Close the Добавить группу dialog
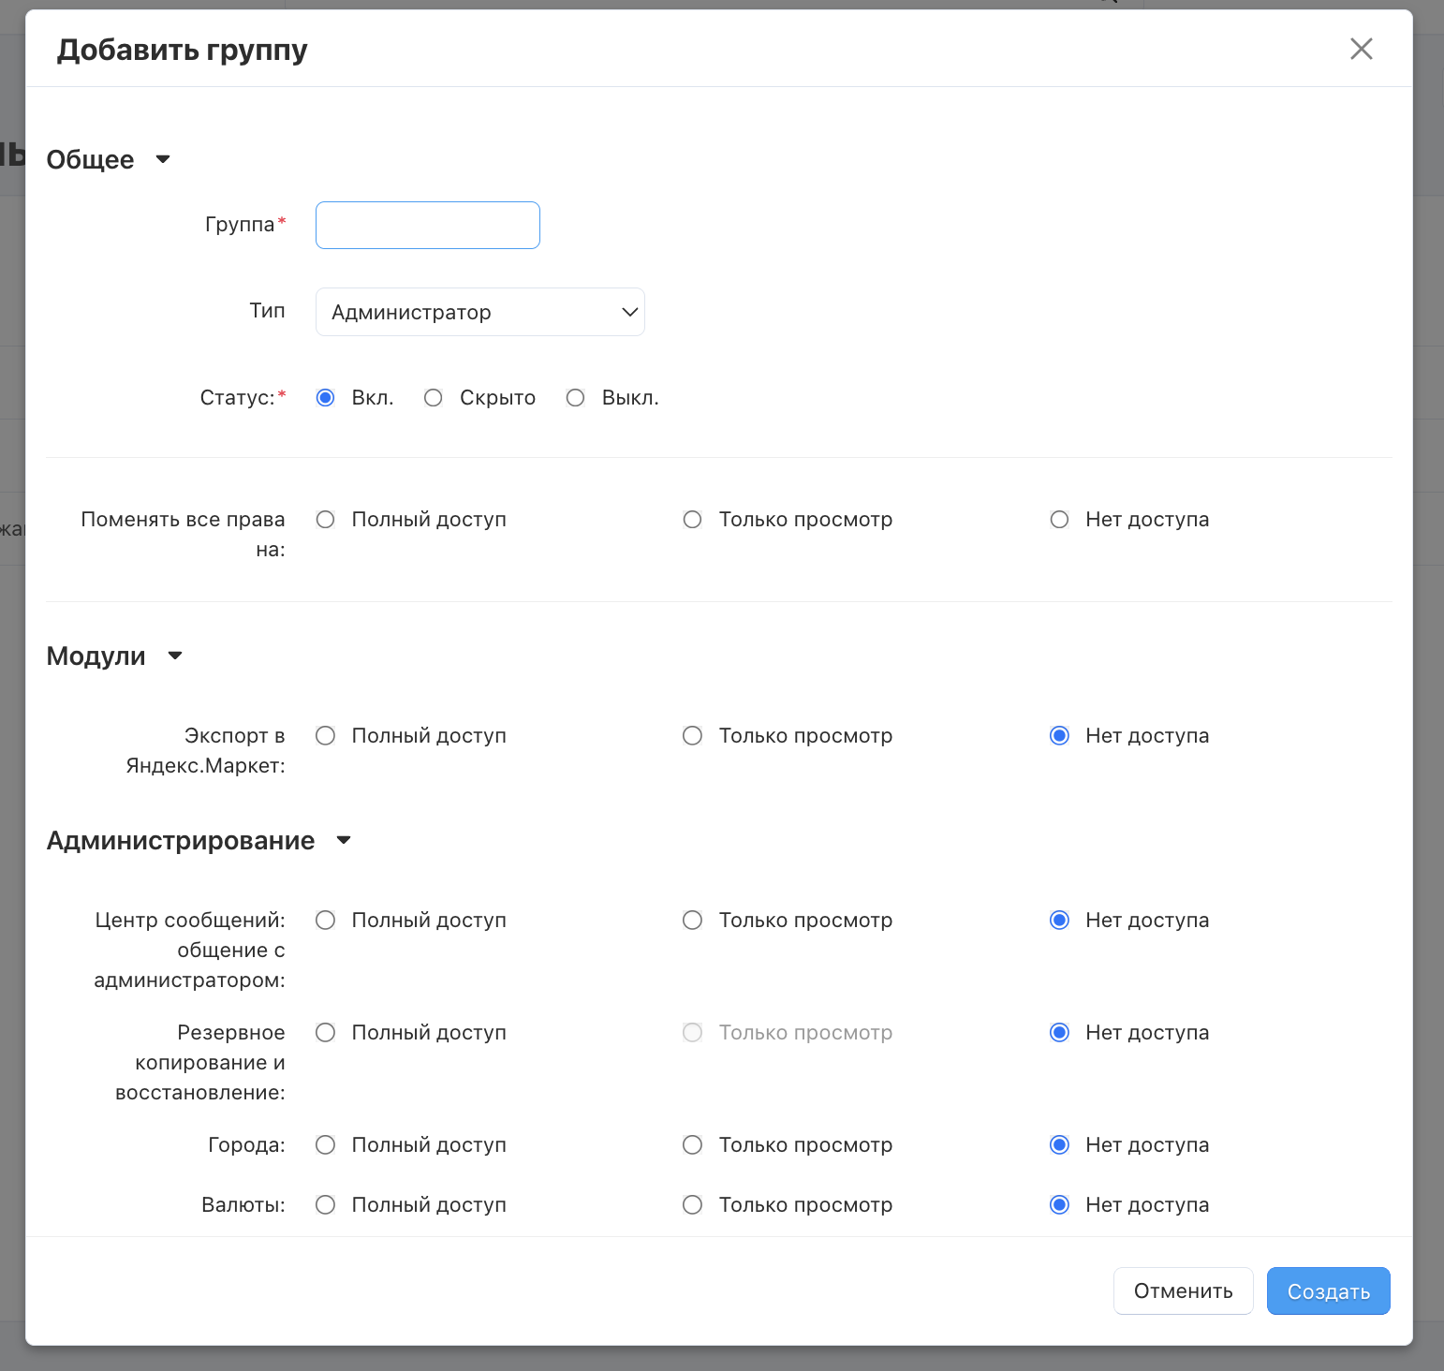Viewport: 1444px width, 1371px height. (1361, 49)
